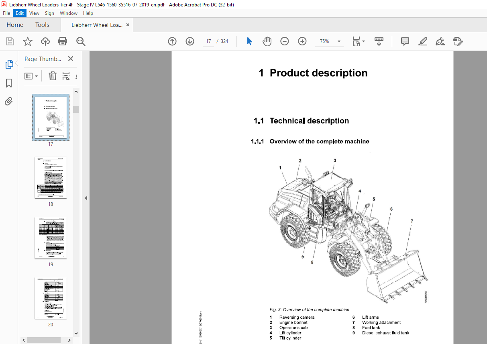Image resolution: width=487 pixels, height=344 pixels.
Task: Go to next page arrow
Action: pos(190,41)
